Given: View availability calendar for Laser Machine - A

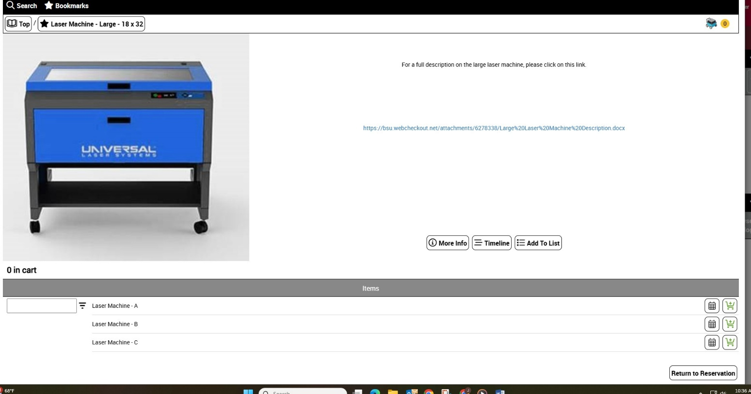Looking at the screenshot, I should point(712,306).
